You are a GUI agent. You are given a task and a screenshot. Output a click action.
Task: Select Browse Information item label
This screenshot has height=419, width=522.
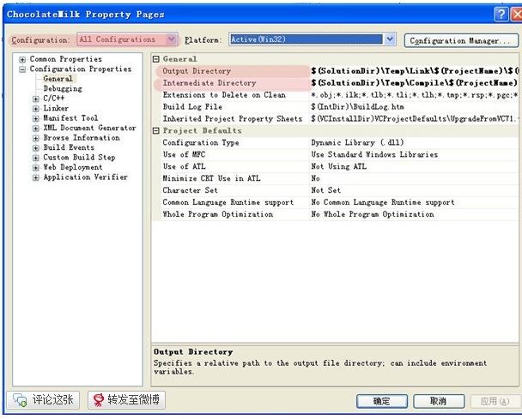pyautogui.click(x=82, y=138)
